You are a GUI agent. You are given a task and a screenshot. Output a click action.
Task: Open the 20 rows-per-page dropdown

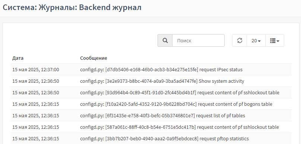pos(256,40)
